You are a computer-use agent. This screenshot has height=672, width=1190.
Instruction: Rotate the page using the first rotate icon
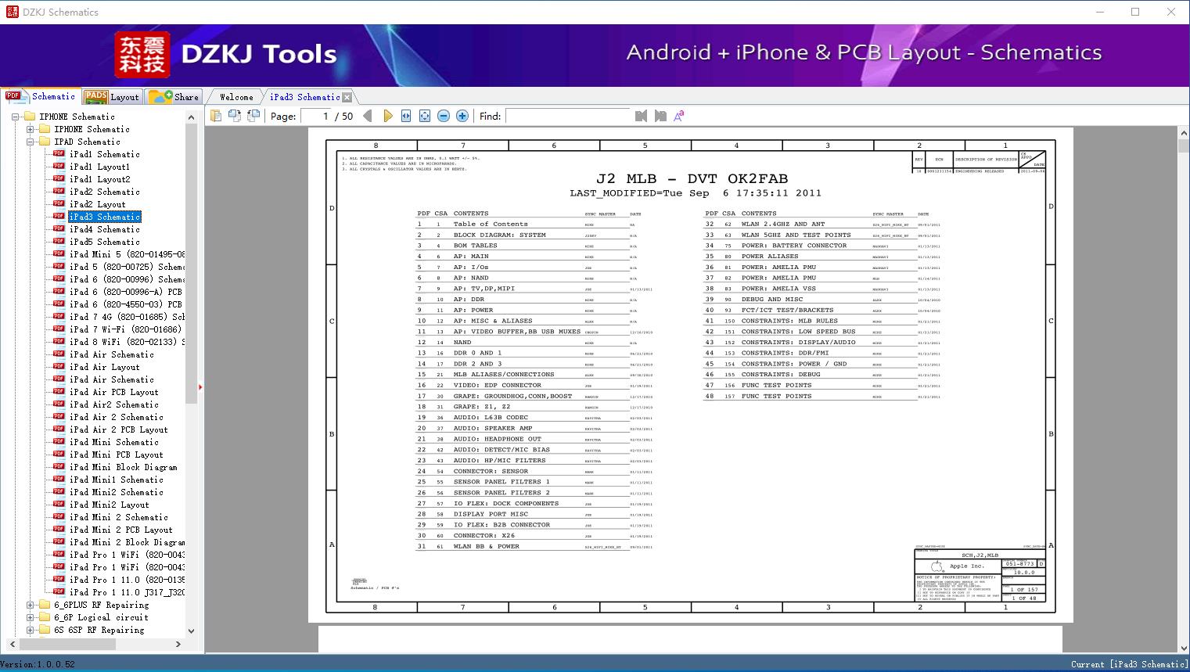pyautogui.click(x=234, y=116)
